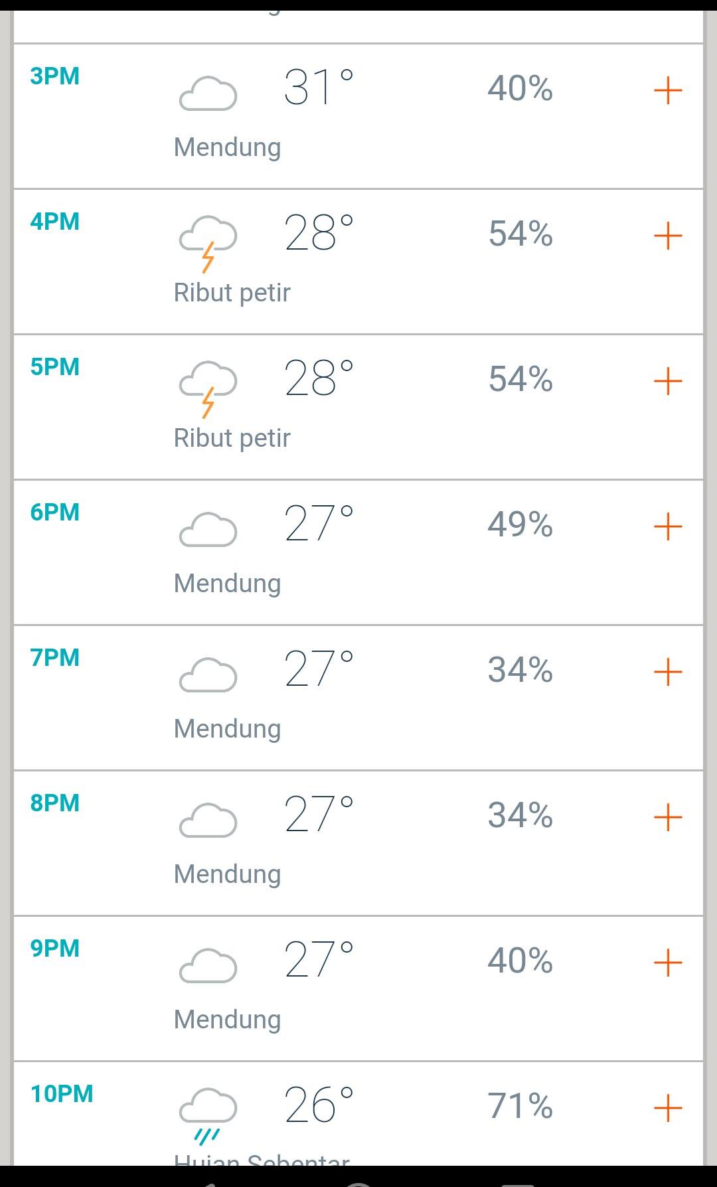This screenshot has height=1187, width=717.
Task: Expand the 3PM forecast details plus
Action: click(668, 90)
